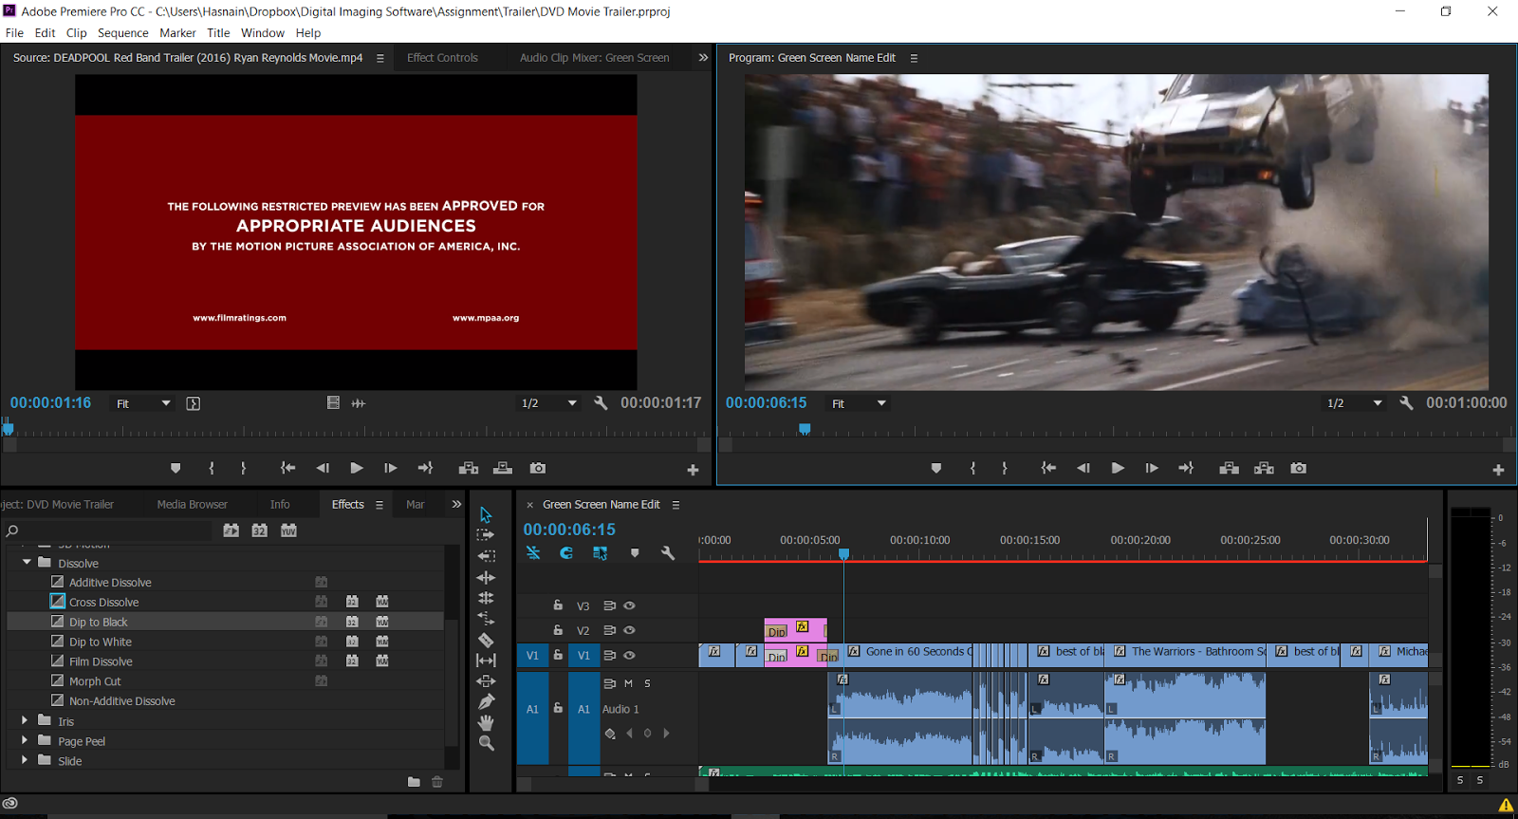Select the Slip tool
The height and width of the screenshot is (819, 1518).
pos(486,661)
